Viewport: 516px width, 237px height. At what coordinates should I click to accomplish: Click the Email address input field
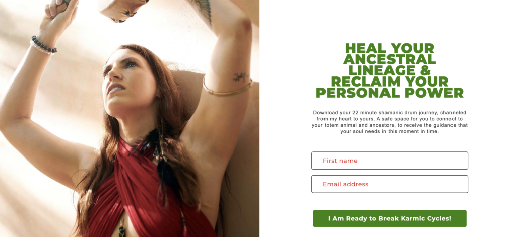coord(390,184)
